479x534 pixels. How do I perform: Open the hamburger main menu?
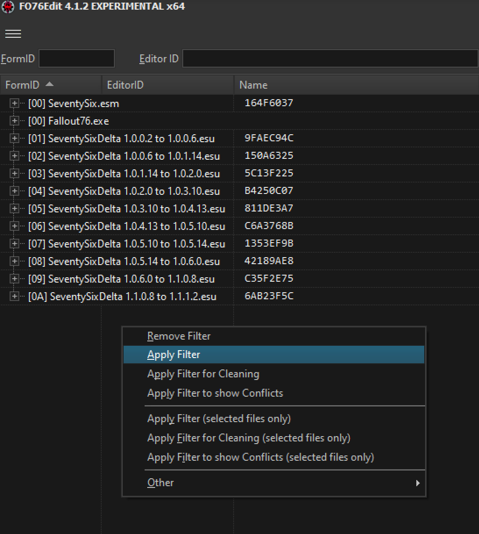click(x=13, y=34)
